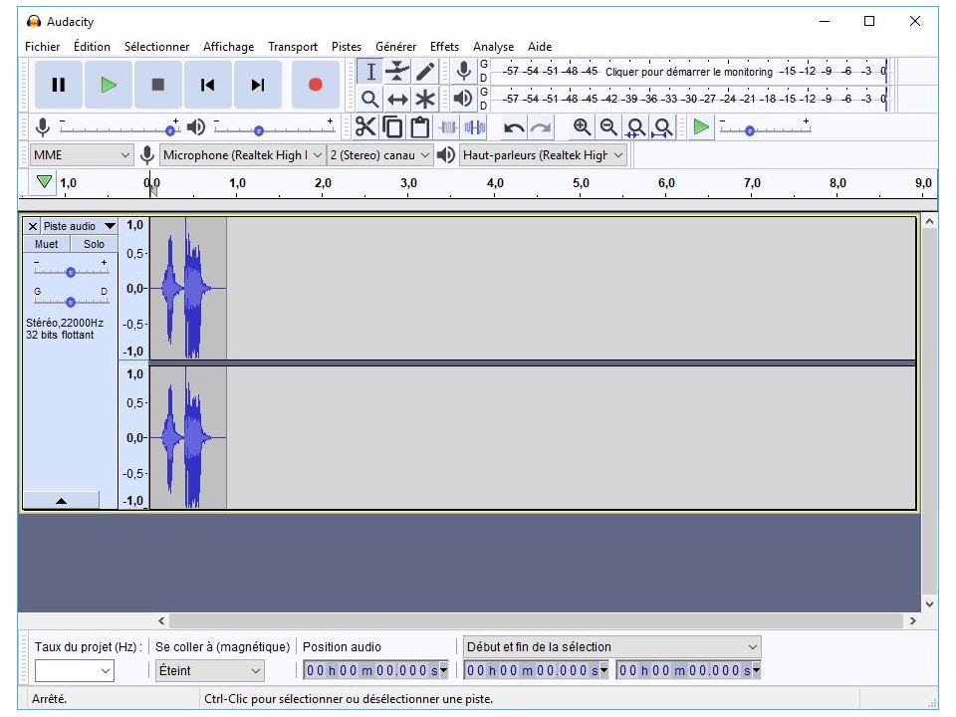Viewport: 956px width, 717px height.
Task: Open the 2 (Stereo) channels dropdown
Action: coord(379,155)
